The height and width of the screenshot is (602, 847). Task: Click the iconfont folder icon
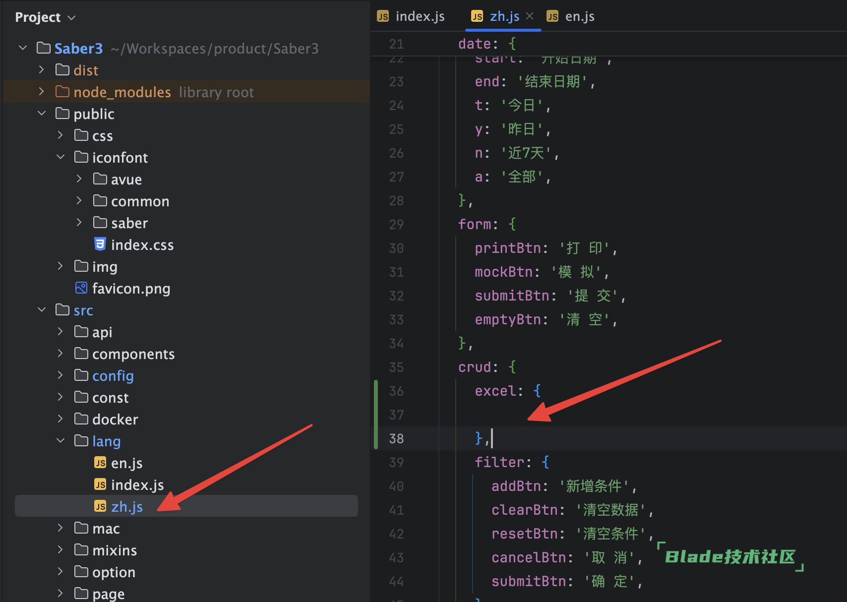81,157
